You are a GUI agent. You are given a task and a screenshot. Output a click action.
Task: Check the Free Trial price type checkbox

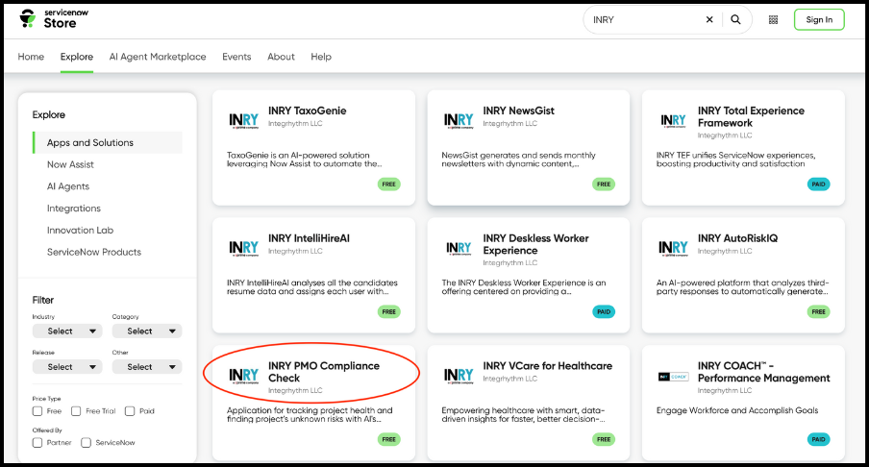pos(77,411)
